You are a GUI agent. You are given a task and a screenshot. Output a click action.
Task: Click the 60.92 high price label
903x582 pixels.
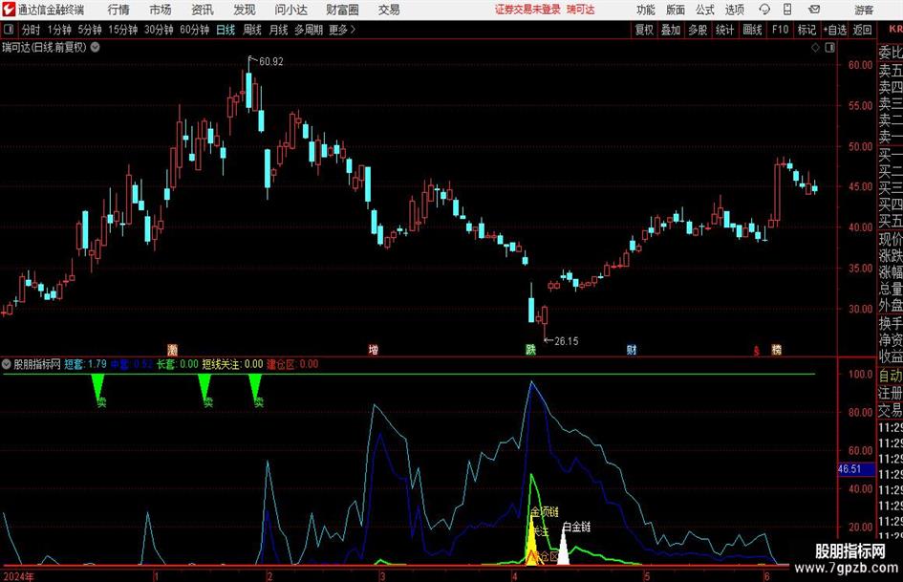point(271,61)
